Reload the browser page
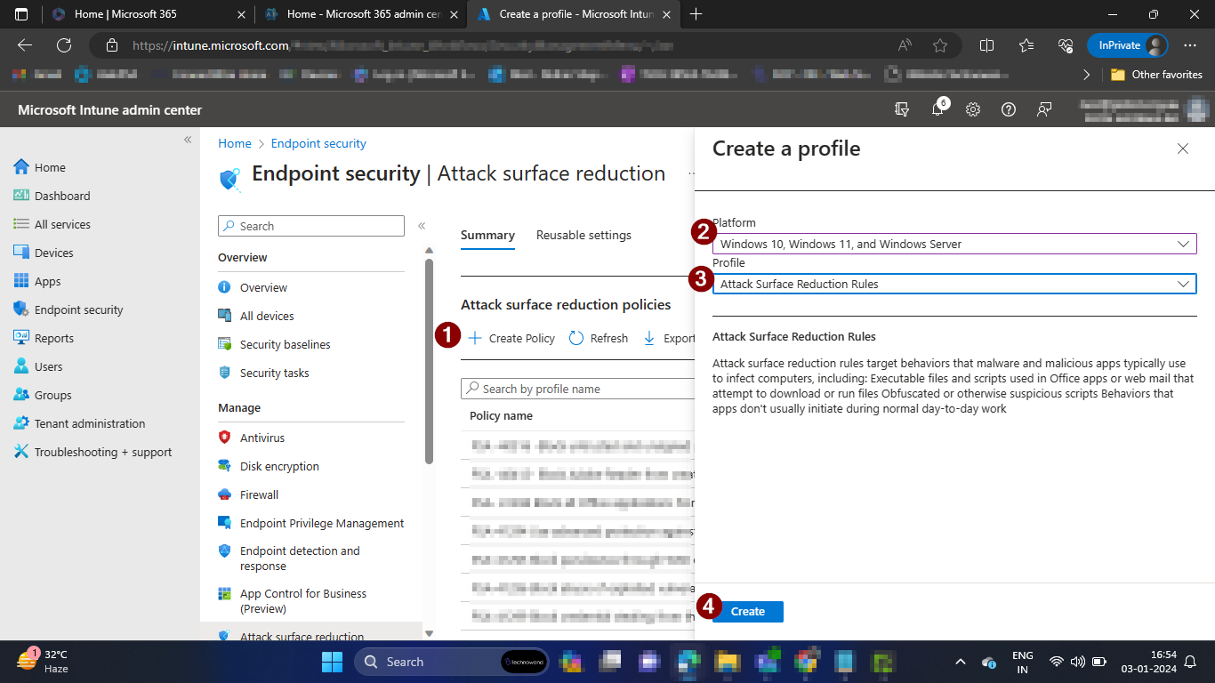Screen dimensions: 1215x683 [x=64, y=45]
